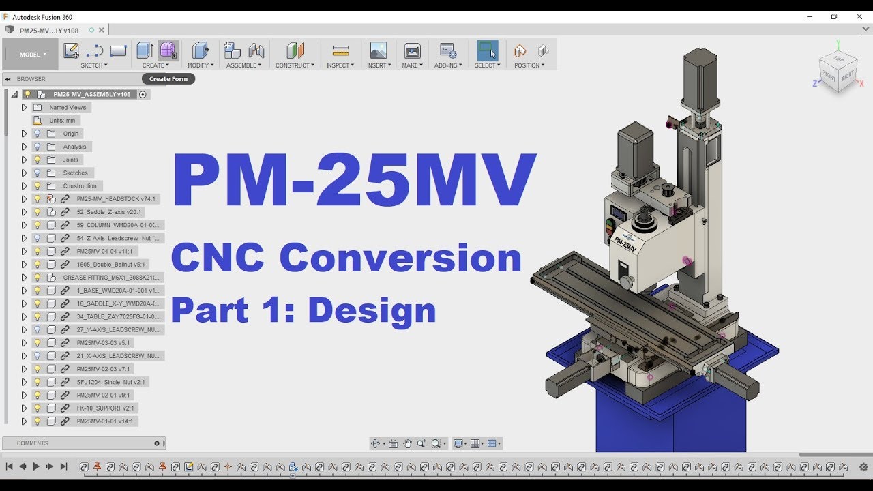873x491 pixels.
Task: Open the SKETCH menu
Action: point(94,65)
